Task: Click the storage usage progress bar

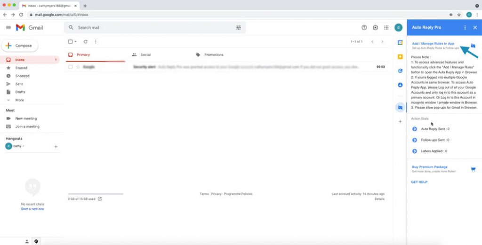Action: (x=96, y=194)
